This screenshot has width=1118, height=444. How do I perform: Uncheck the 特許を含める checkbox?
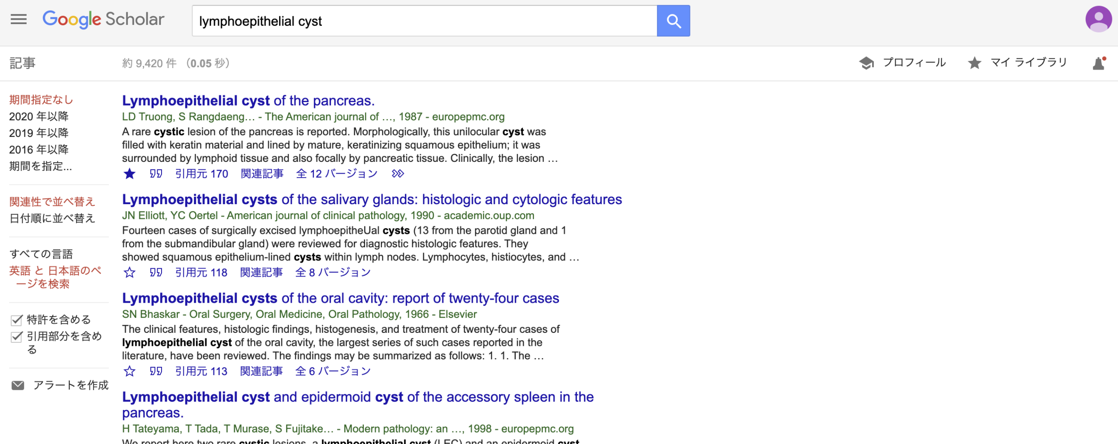[x=17, y=320]
